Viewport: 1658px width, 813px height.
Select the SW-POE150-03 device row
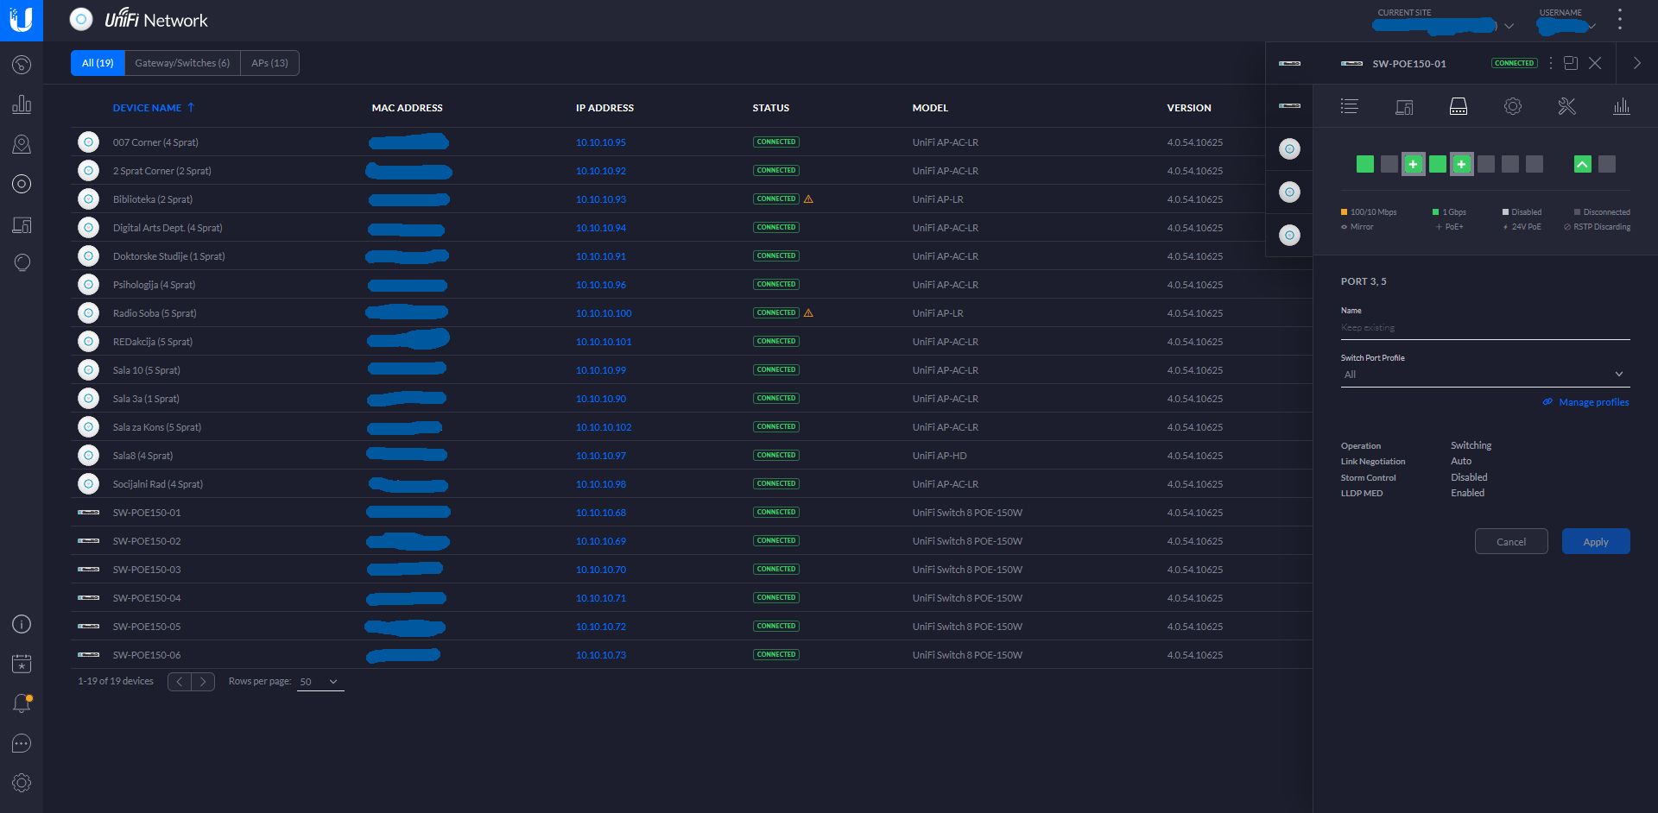point(691,570)
